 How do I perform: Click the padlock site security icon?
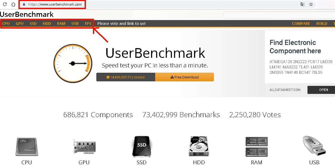point(24,4)
